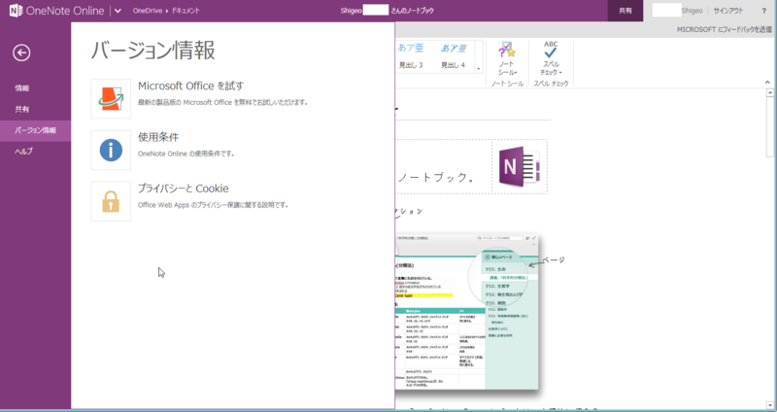Open the ドキュメント breadcrumb link
This screenshot has height=412, width=777.
pos(186,11)
